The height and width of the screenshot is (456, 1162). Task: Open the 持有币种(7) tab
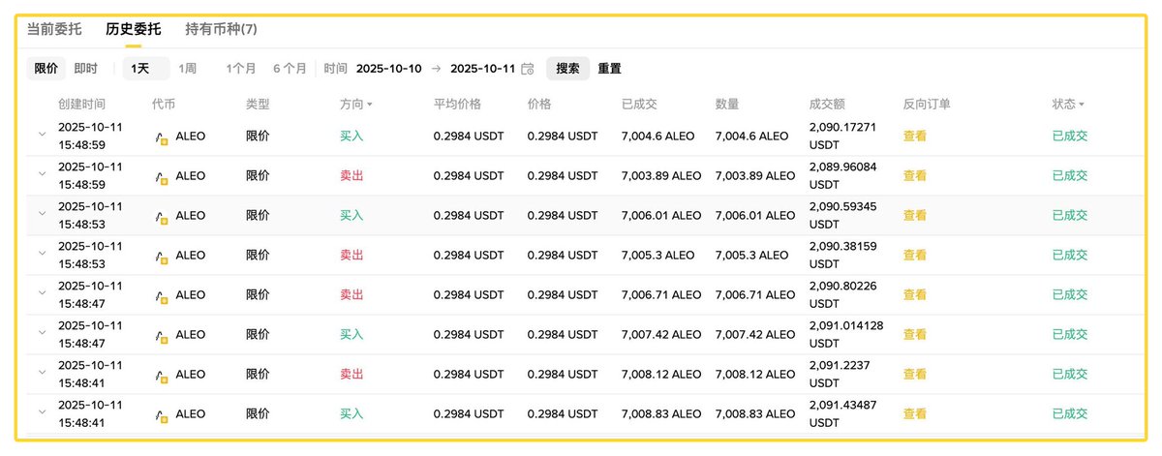point(221,29)
